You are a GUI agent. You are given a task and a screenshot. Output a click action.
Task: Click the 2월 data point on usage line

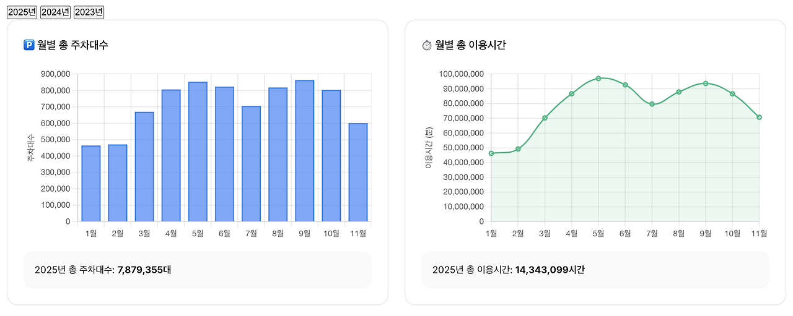click(518, 149)
